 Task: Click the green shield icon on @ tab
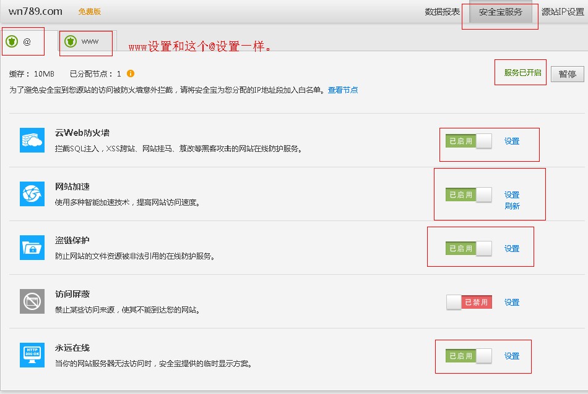coord(12,42)
